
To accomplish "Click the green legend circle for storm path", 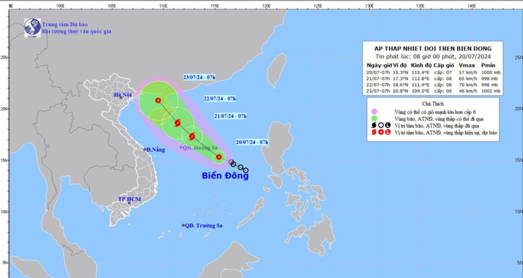I will [x=374, y=119].
